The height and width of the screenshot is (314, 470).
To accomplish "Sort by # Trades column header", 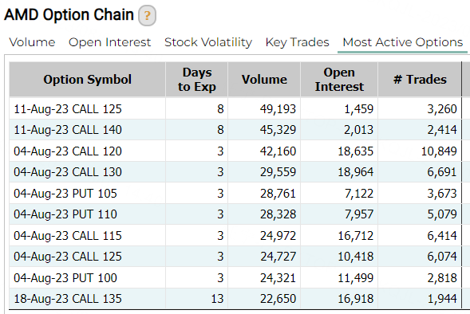I will pyautogui.click(x=420, y=80).
